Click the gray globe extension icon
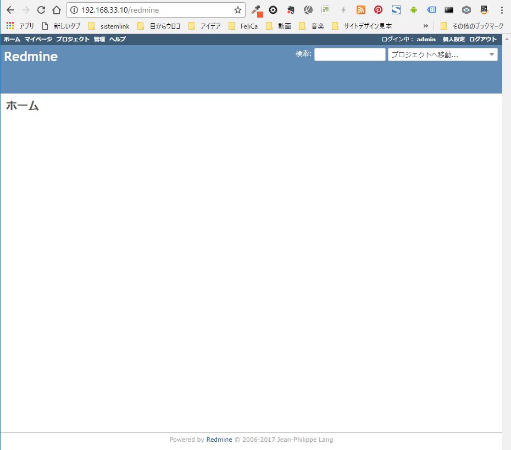Image resolution: width=511 pixels, height=450 pixels. pos(308,10)
